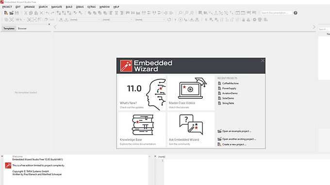Open Ask Embedded Wizard community tile

pos(191,129)
